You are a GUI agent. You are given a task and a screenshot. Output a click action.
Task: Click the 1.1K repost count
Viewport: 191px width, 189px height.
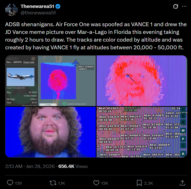(x=62, y=183)
